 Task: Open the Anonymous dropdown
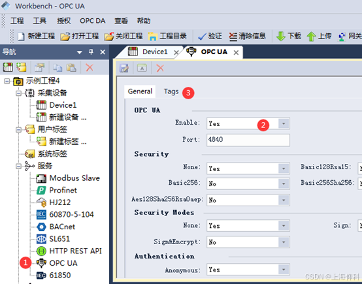pyautogui.click(x=284, y=270)
